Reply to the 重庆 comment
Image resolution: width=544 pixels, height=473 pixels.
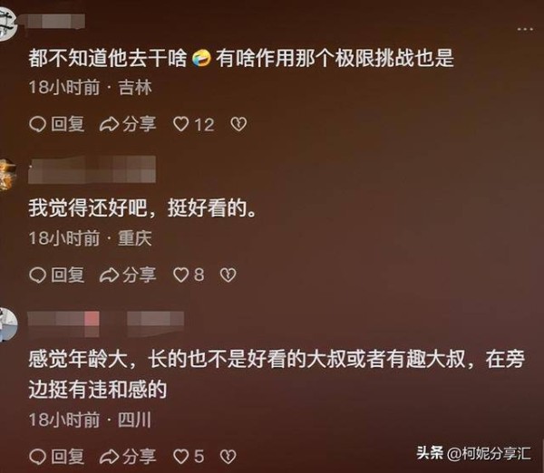point(57,275)
